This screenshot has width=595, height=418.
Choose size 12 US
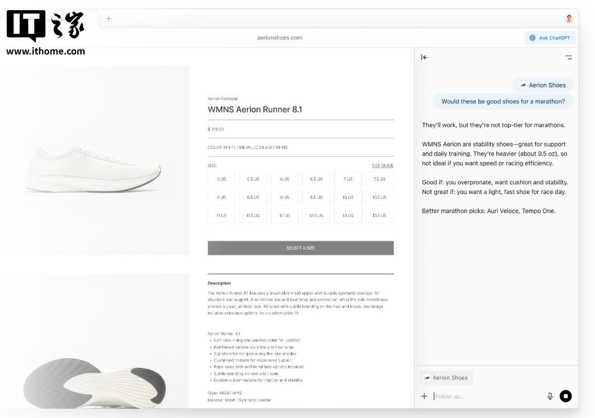(285, 215)
